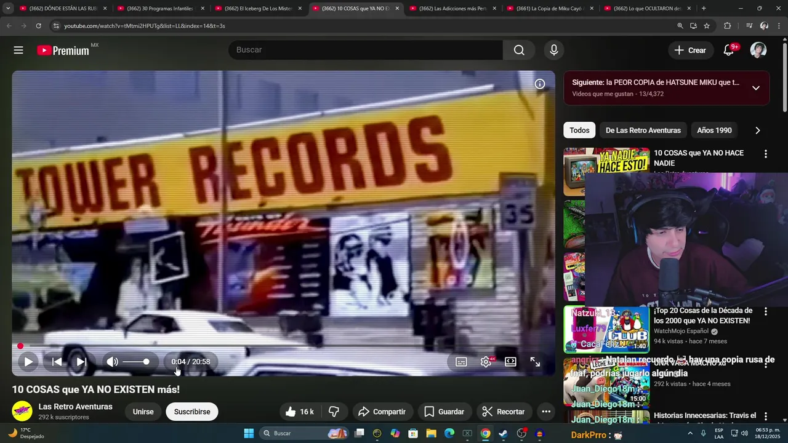
Task: Click Crear button
Action: click(690, 50)
